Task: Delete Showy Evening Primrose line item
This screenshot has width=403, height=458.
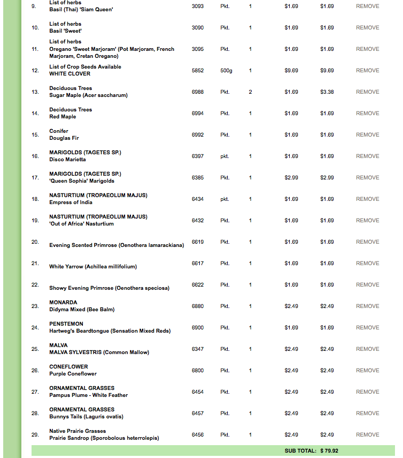Action: [367, 285]
